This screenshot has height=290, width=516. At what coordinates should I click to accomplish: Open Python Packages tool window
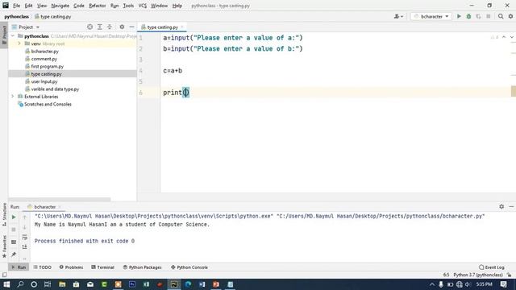click(x=143, y=267)
